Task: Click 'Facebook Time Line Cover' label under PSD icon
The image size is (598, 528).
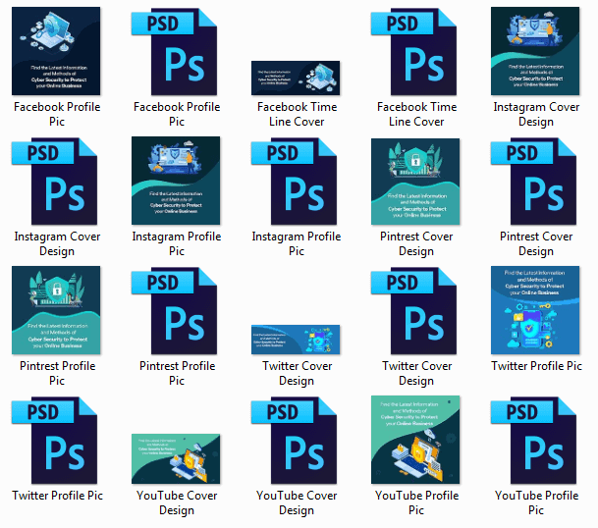Action: [x=416, y=114]
